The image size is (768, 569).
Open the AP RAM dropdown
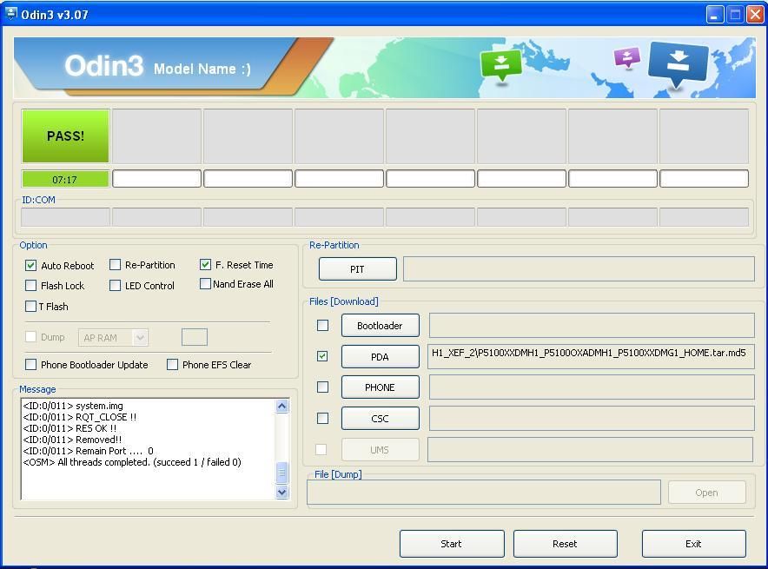pos(113,337)
